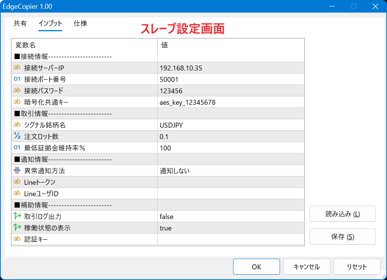Select the 認証キー row label
This screenshot has width=387, height=280.
(36, 239)
